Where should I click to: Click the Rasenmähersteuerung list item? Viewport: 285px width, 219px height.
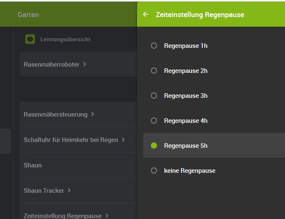click(55, 114)
